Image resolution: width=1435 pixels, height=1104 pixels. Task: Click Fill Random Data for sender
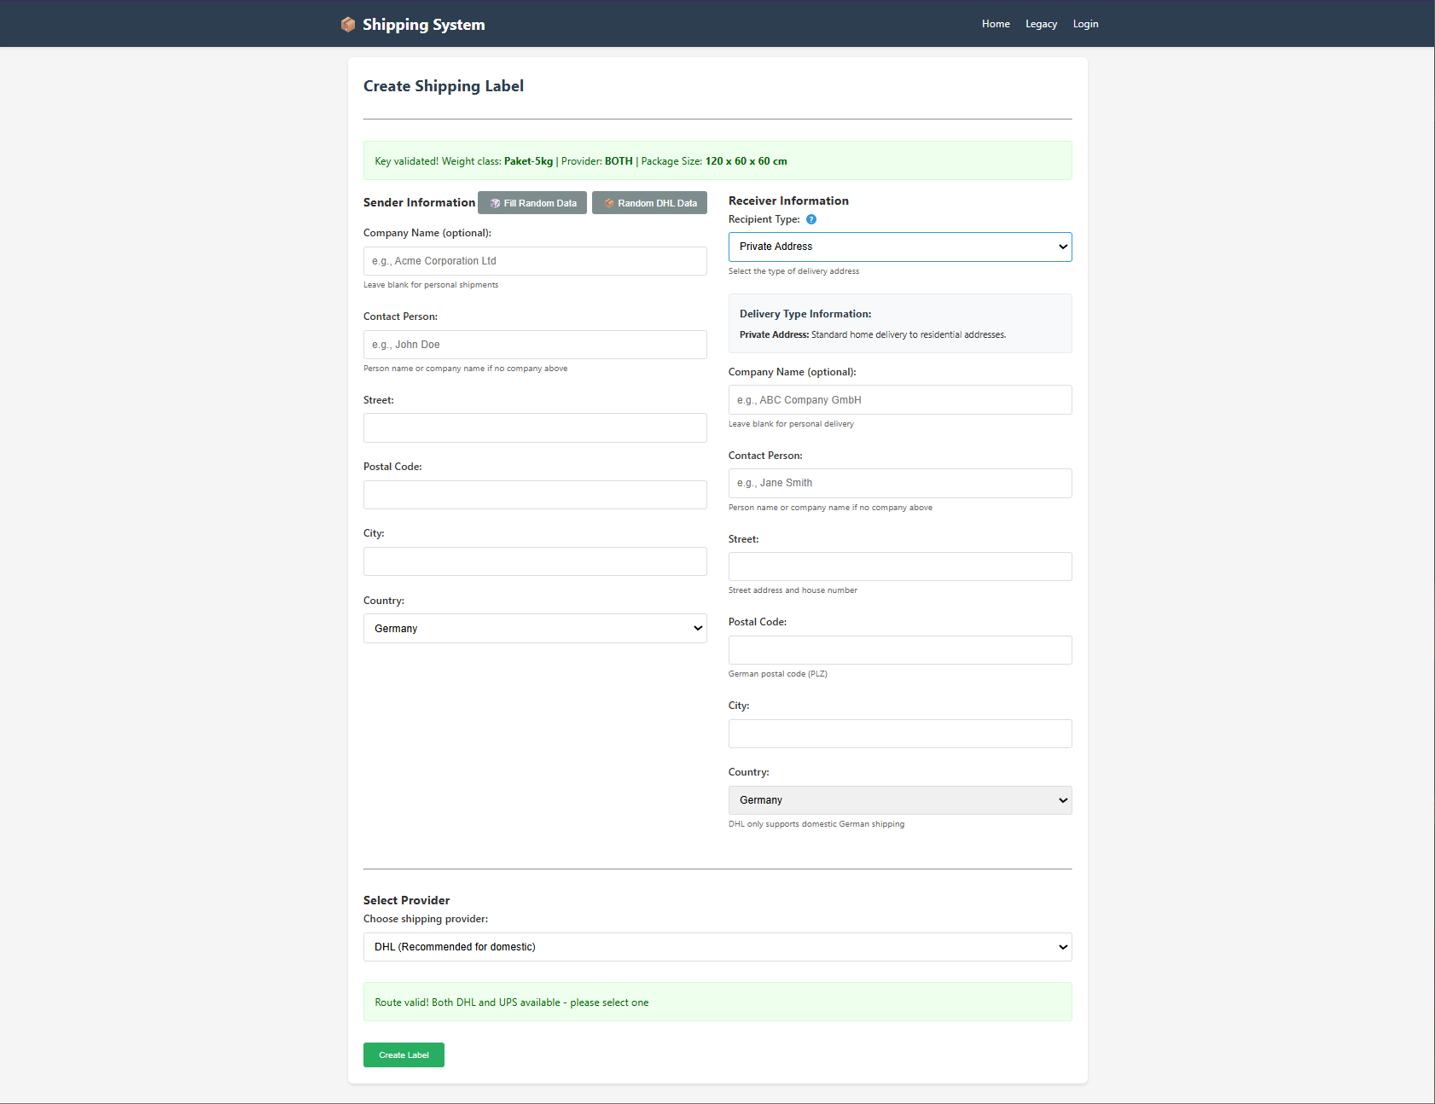[x=532, y=202]
